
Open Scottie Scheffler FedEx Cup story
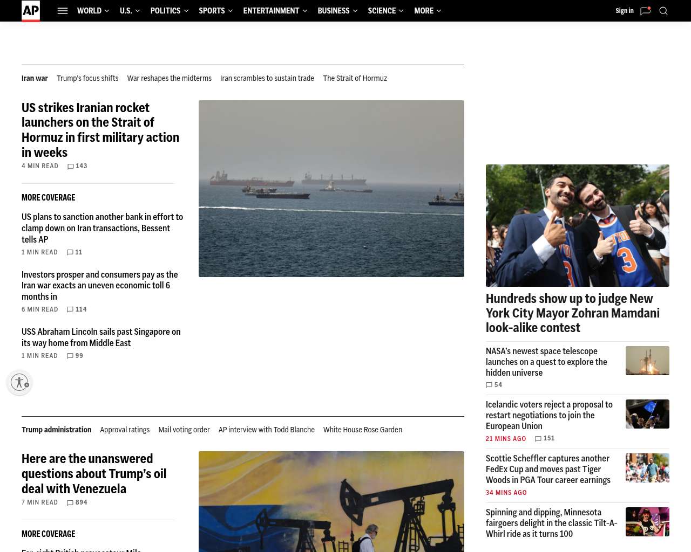point(548,469)
